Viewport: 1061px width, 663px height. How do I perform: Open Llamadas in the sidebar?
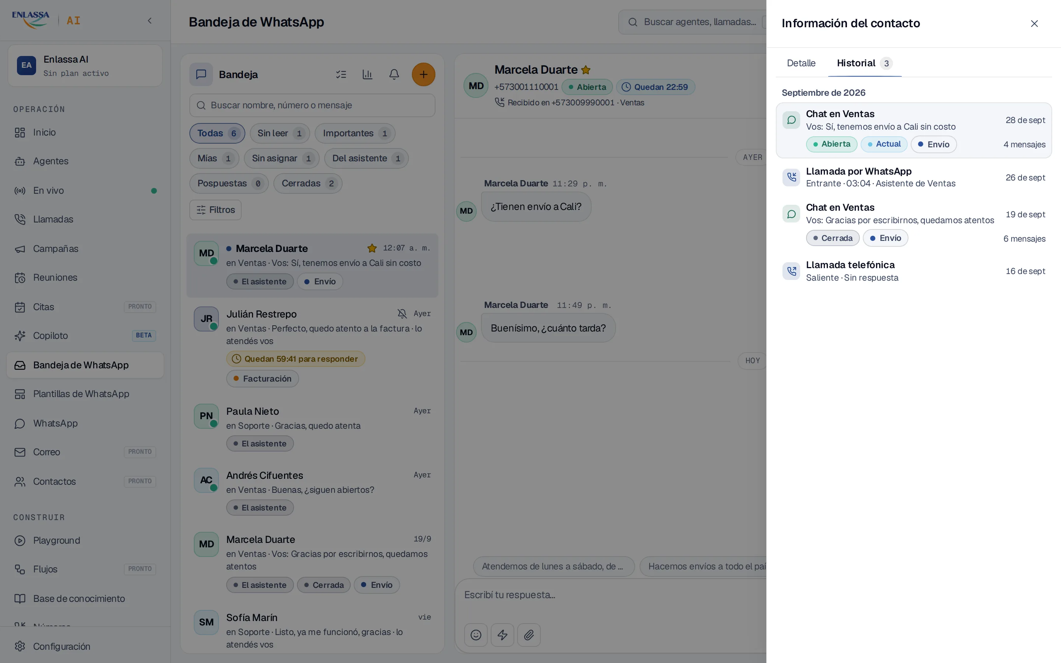click(x=85, y=219)
